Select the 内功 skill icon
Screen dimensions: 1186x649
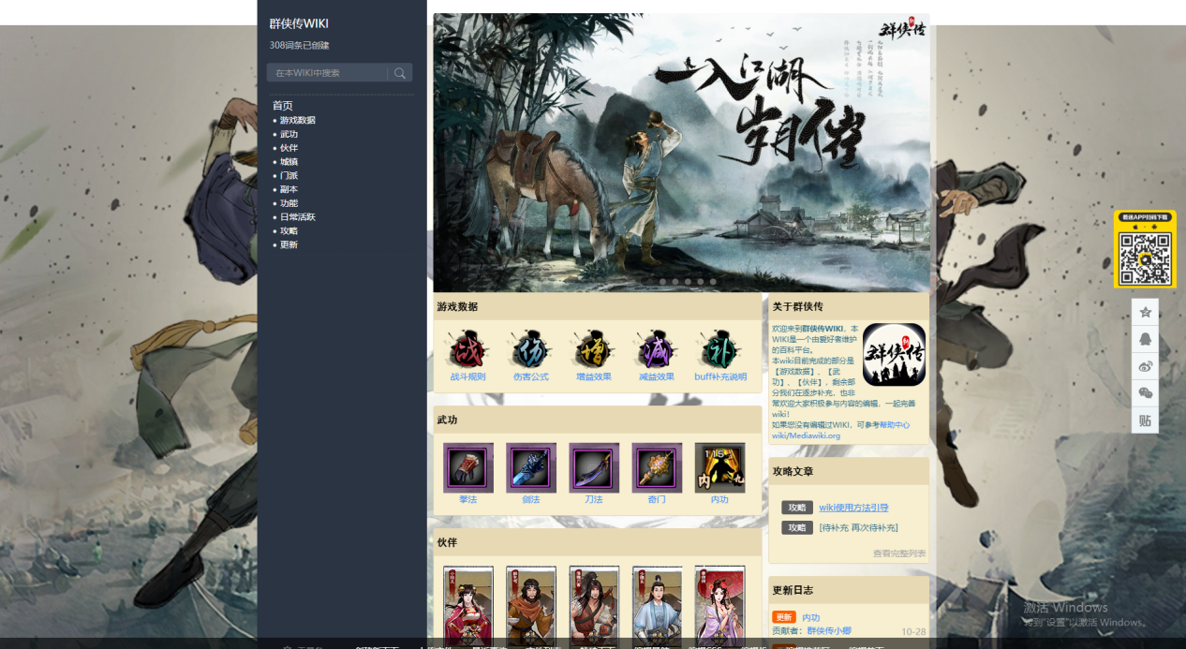click(x=719, y=467)
